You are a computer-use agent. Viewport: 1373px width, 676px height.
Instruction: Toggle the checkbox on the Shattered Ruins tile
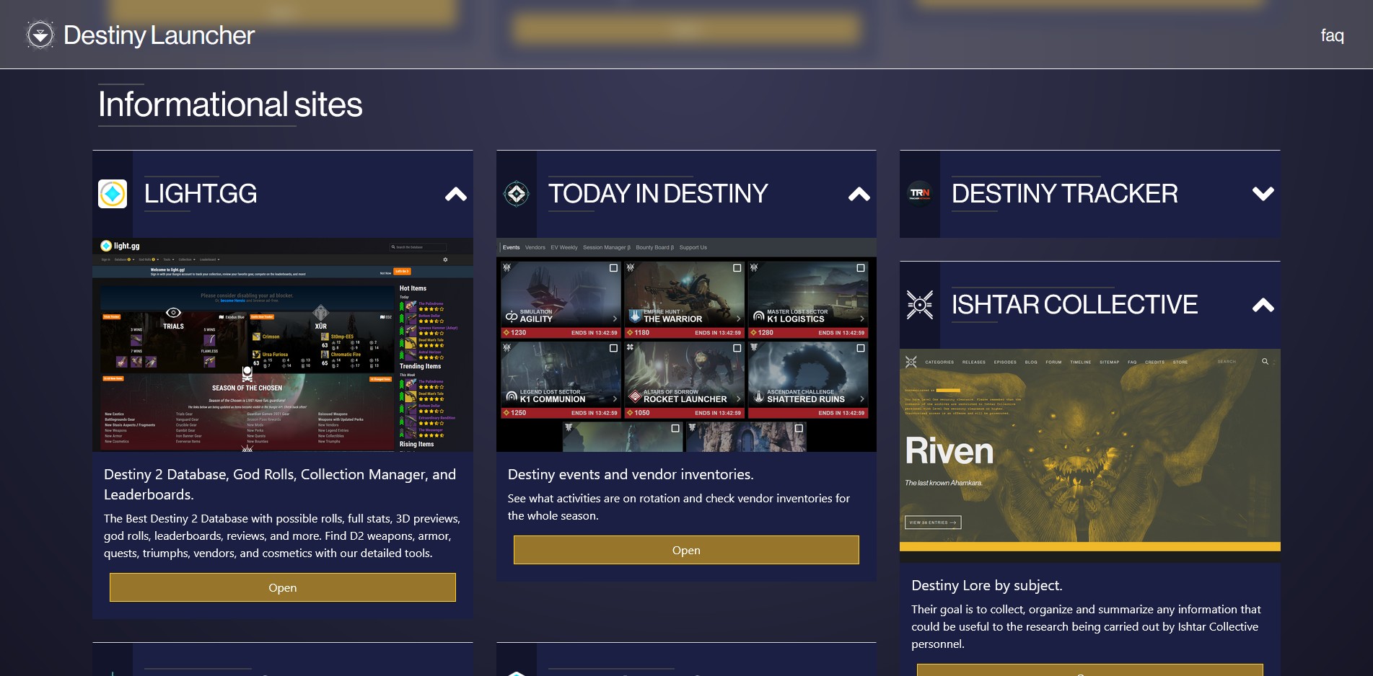859,348
